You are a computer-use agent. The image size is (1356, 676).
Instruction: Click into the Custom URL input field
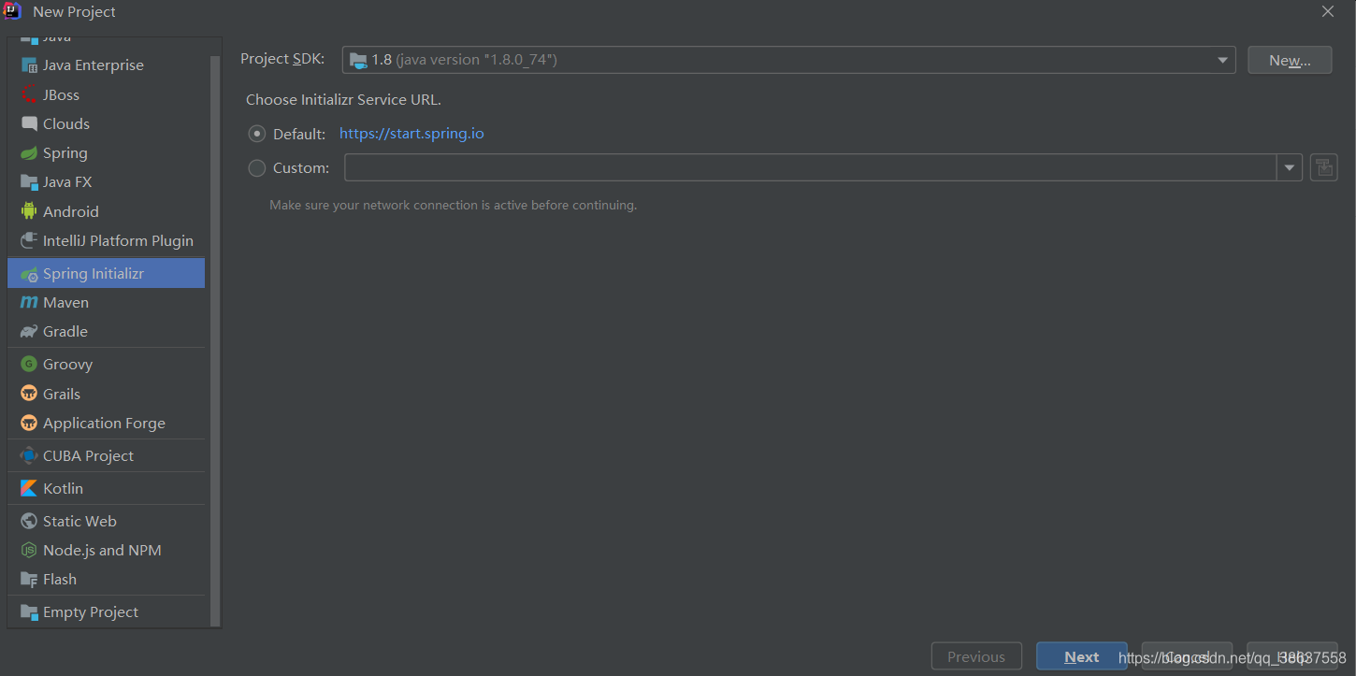tap(811, 167)
